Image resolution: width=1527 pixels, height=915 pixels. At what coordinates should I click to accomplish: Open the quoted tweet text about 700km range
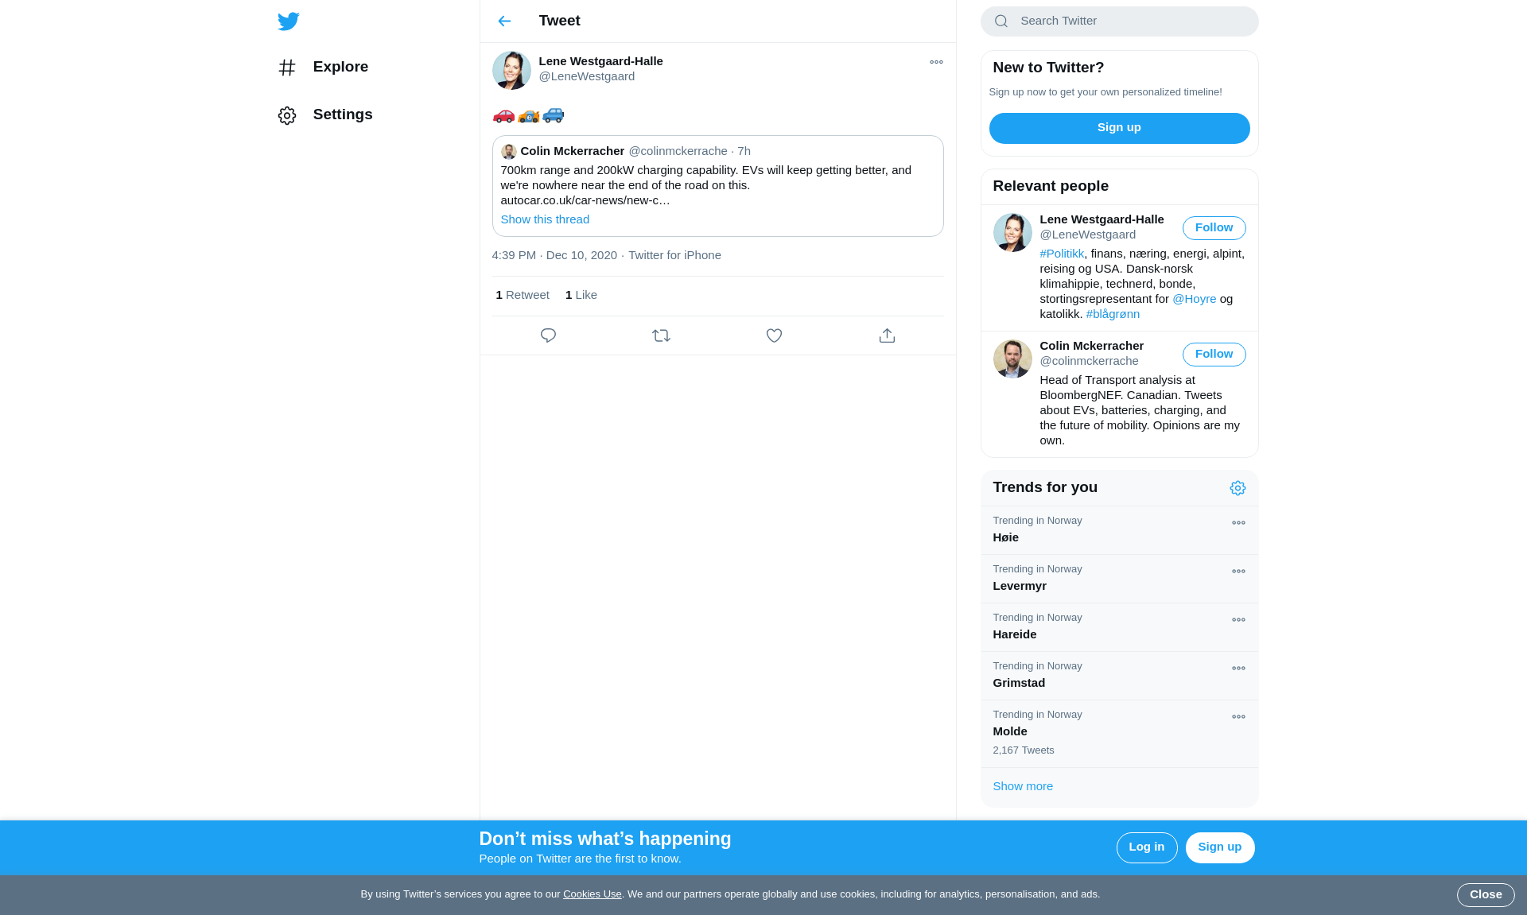(706, 185)
